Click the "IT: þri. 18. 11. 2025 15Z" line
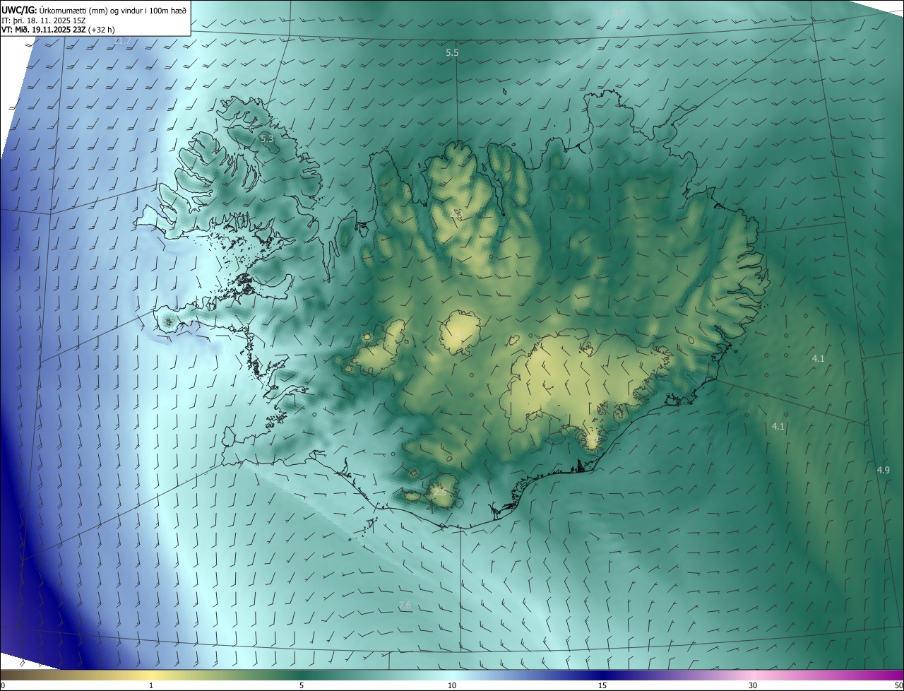This screenshot has width=904, height=691. point(44,20)
